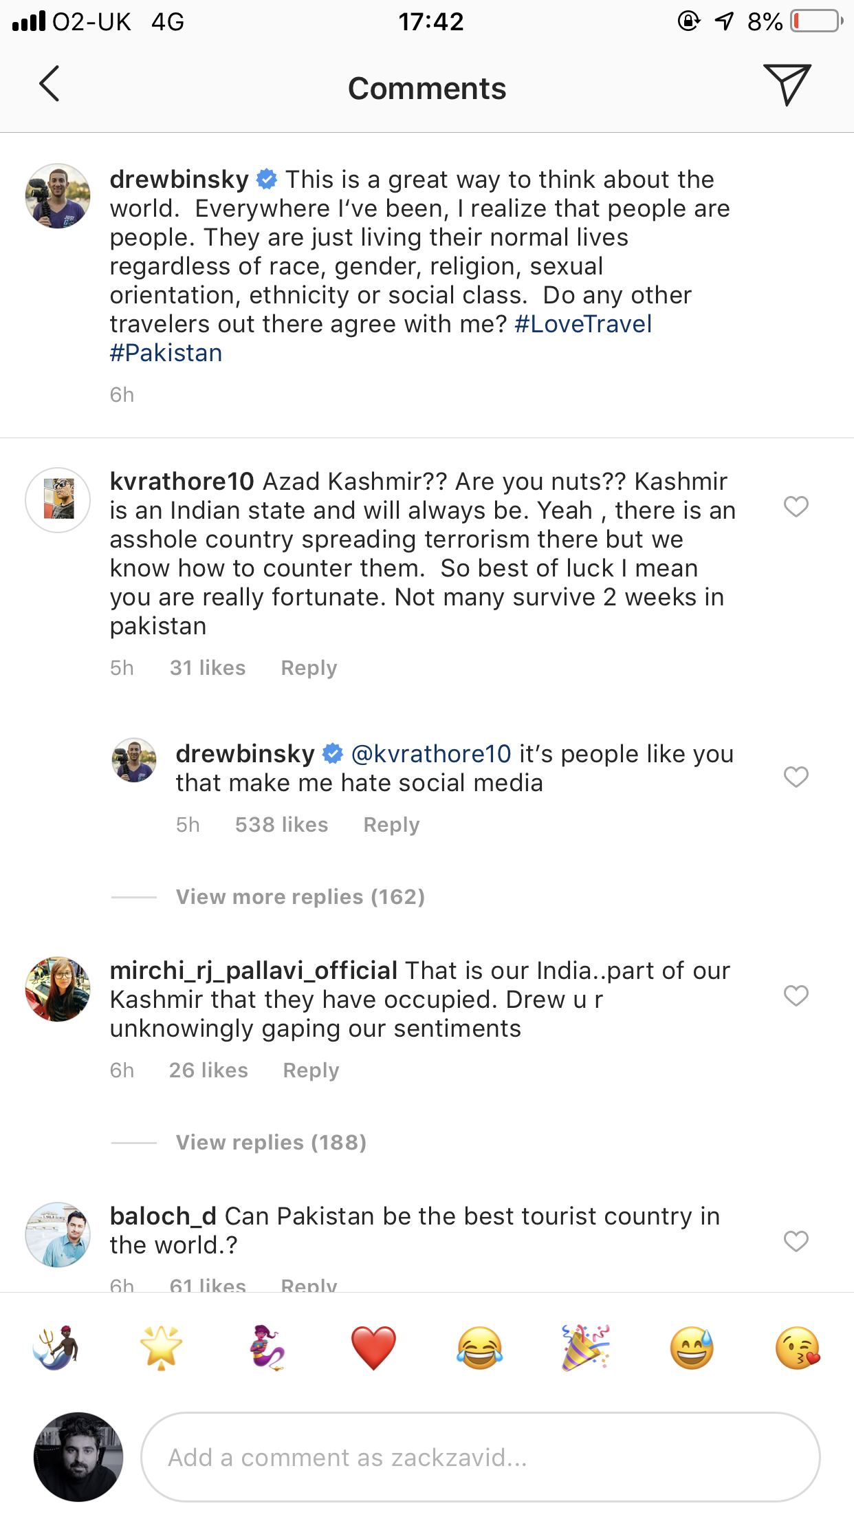Insert the party popper emoji
The height and width of the screenshot is (1519, 854).
click(x=586, y=1348)
